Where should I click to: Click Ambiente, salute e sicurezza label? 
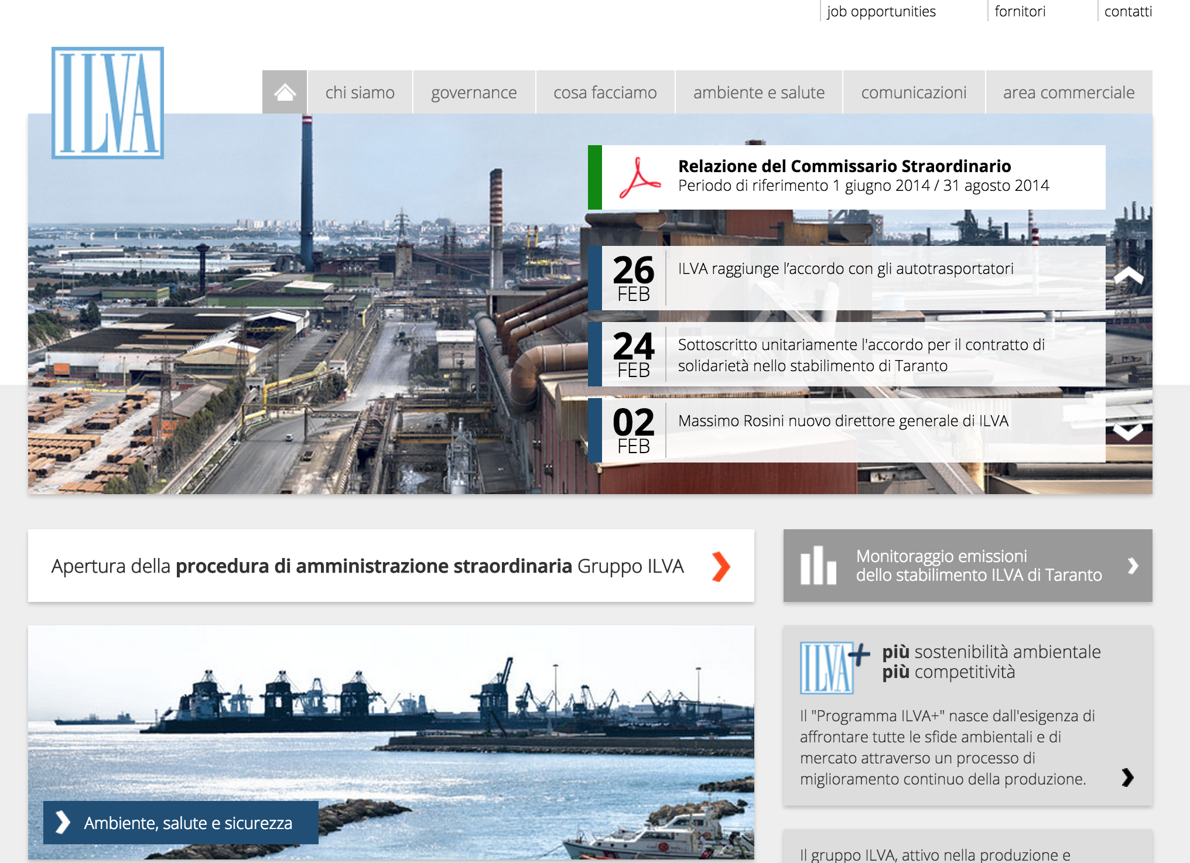(188, 823)
